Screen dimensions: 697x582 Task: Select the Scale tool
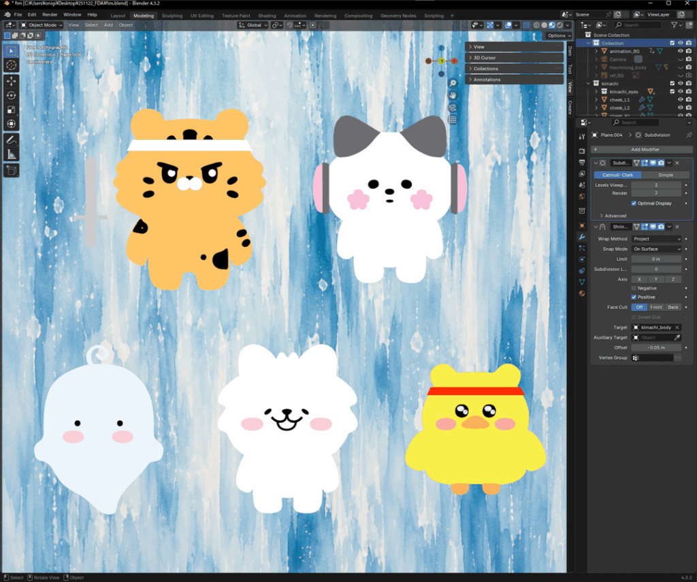pos(12,109)
